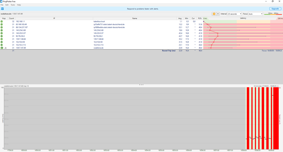Open the Focus Auto dropdown
The width and height of the screenshot is (283, 152).
(x=256, y=14)
